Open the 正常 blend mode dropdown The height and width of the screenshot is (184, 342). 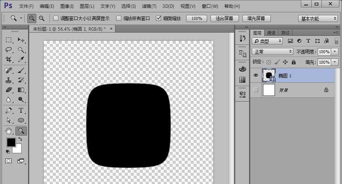point(272,52)
